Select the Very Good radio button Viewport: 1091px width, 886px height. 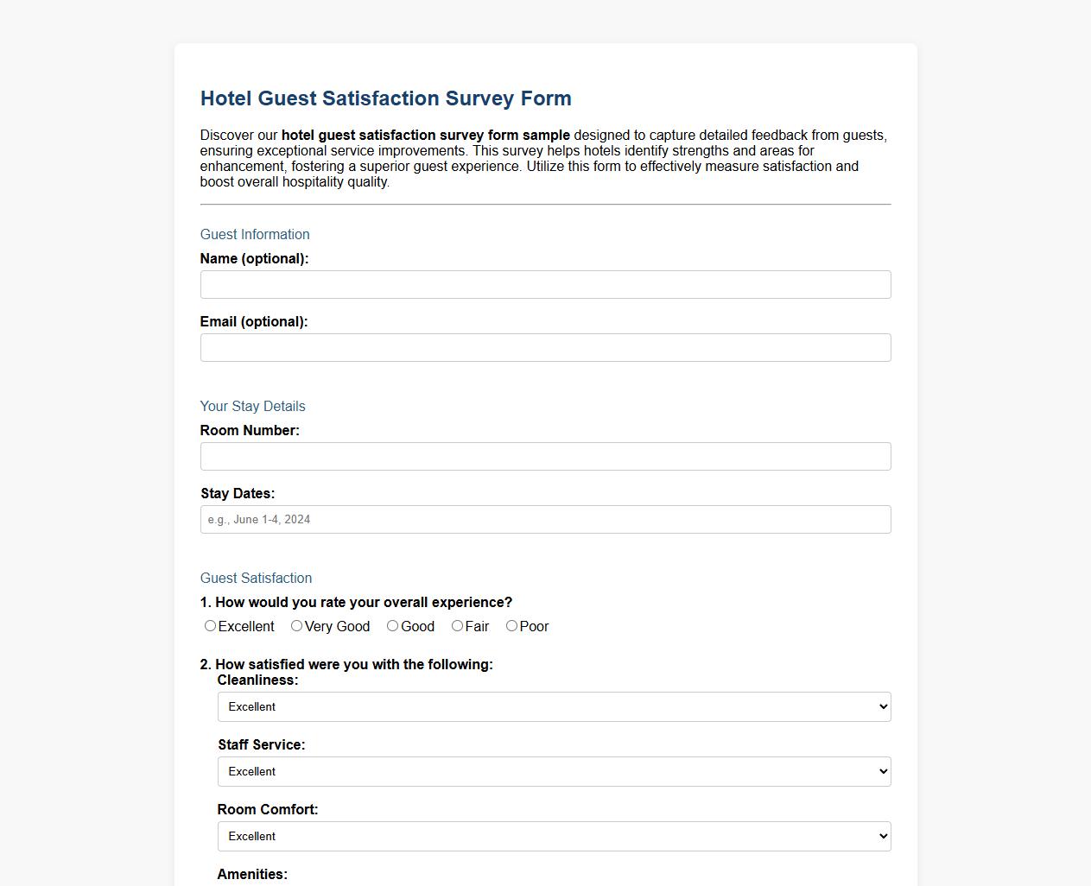296,625
